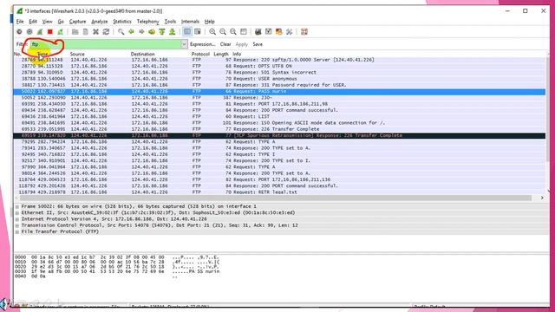Reload this capture file icon
This screenshot has width=555, height=312.
(x=106, y=32)
